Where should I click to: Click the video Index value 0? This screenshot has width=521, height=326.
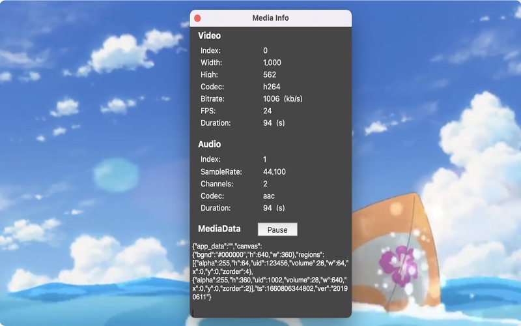(x=265, y=51)
